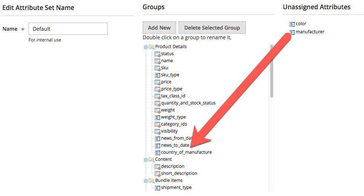Focus the attribute set Name field
Screen dimensions: 364x196
click(x=68, y=29)
